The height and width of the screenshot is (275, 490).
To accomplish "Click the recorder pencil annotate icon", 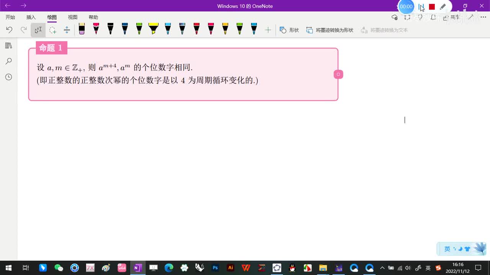I will click(443, 7).
